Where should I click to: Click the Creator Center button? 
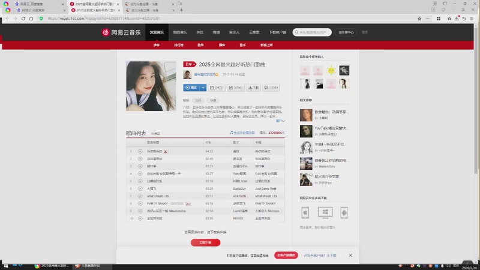point(346,32)
